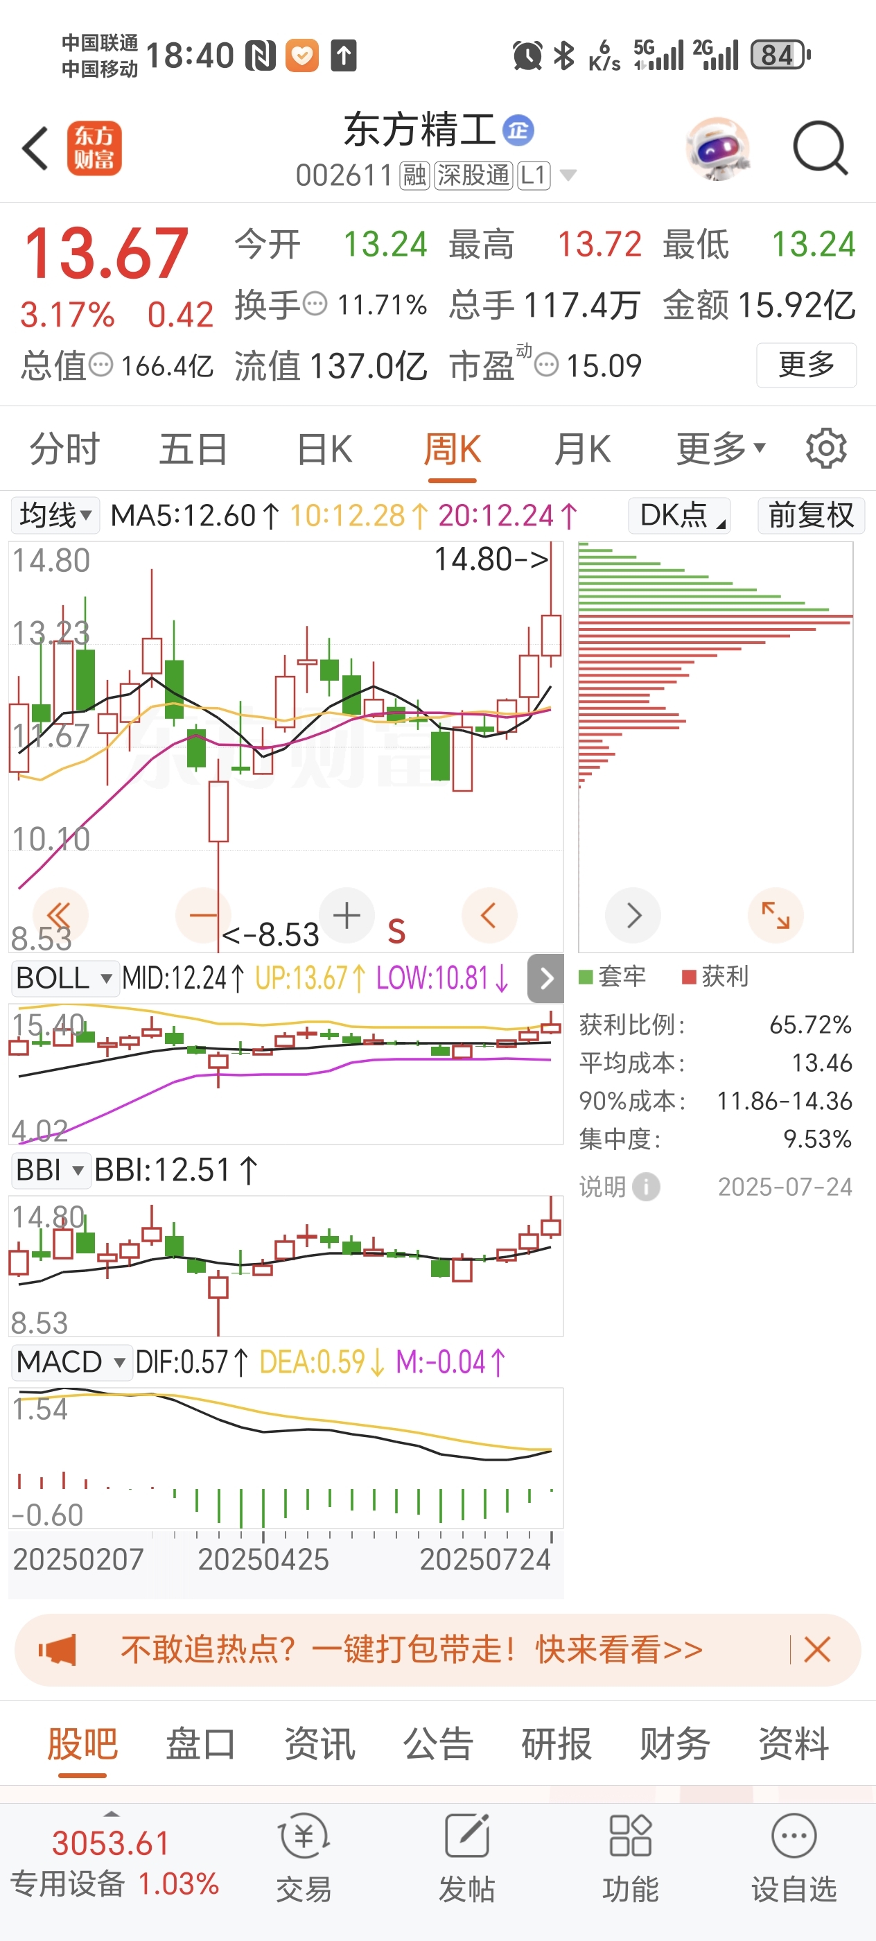Zoom in chart with plus button
This screenshot has height=1941, width=876.
click(347, 916)
